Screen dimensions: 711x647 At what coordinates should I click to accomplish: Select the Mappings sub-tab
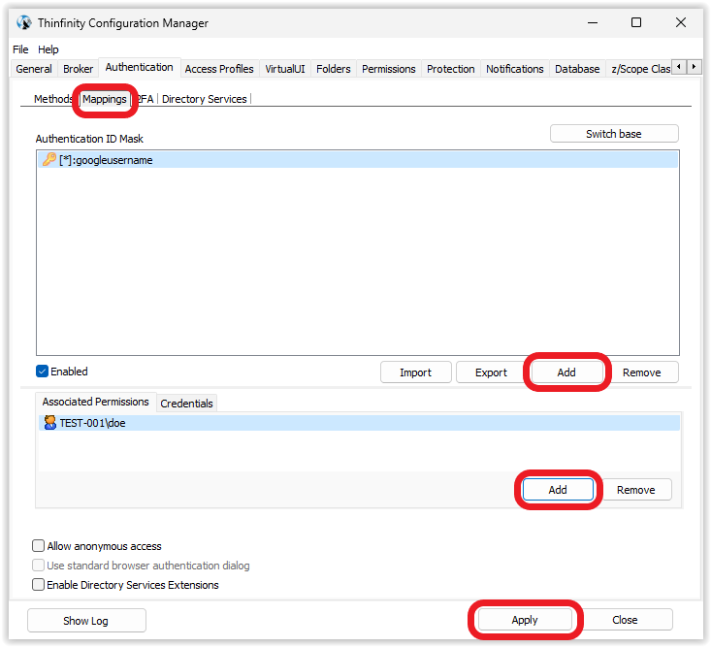pyautogui.click(x=105, y=99)
